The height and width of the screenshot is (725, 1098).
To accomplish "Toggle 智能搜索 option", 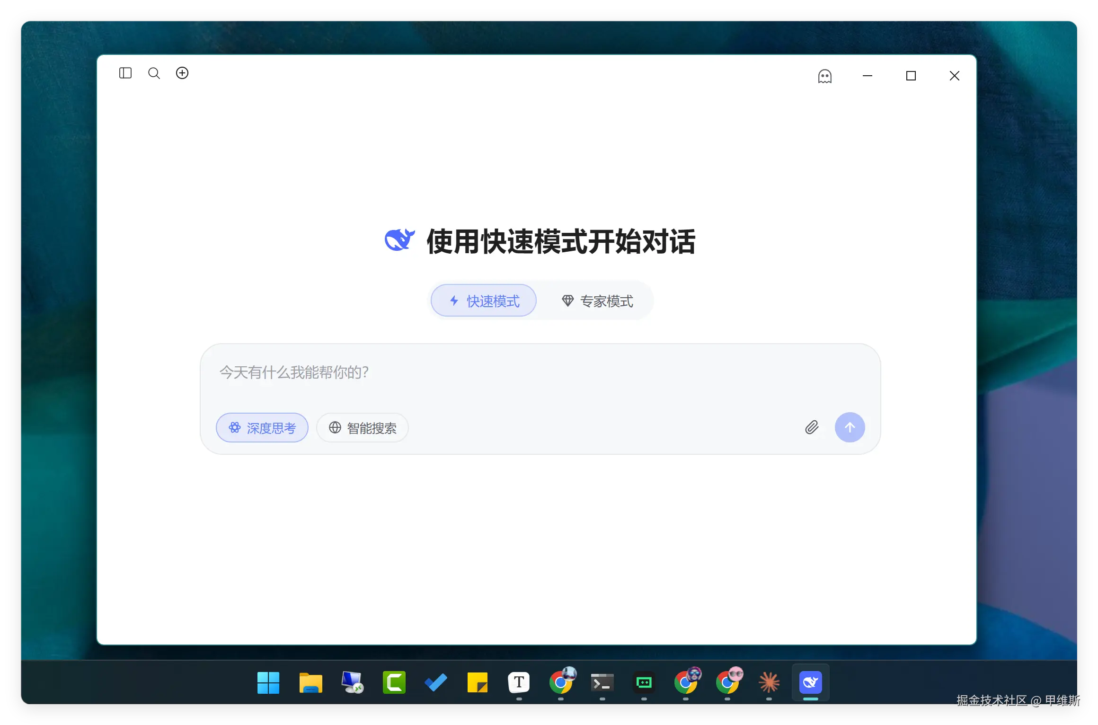I will click(x=362, y=428).
